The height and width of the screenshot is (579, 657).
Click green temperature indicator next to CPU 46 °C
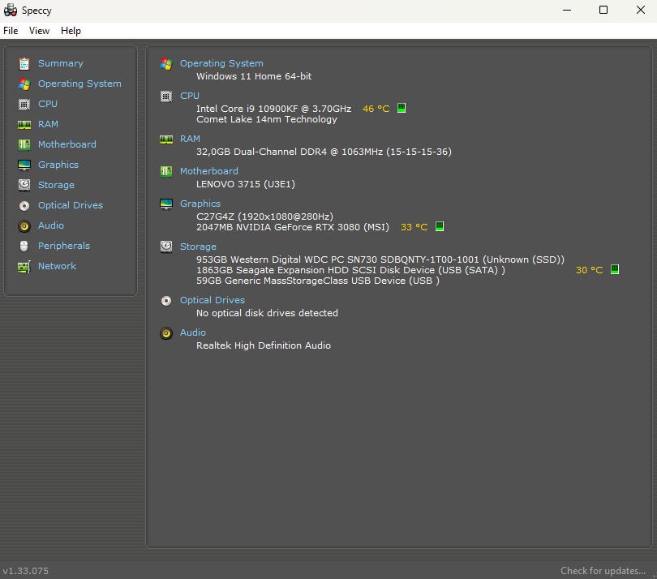point(401,108)
